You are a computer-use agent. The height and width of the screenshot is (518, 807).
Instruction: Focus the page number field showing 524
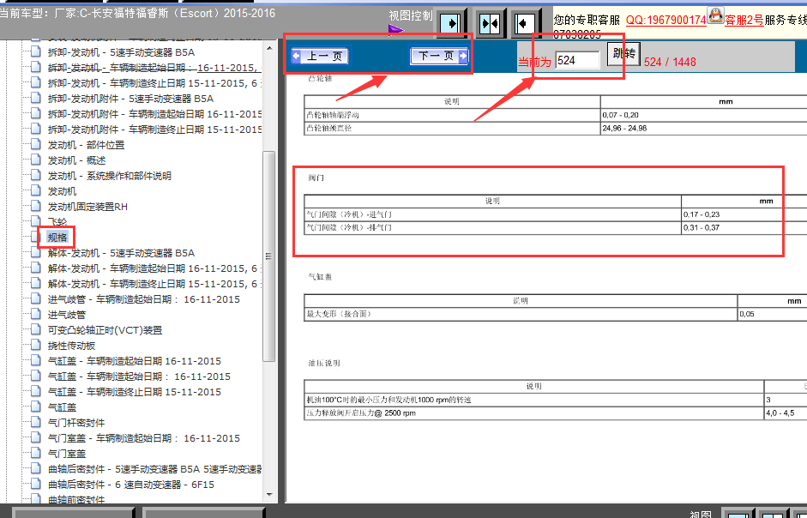point(577,60)
